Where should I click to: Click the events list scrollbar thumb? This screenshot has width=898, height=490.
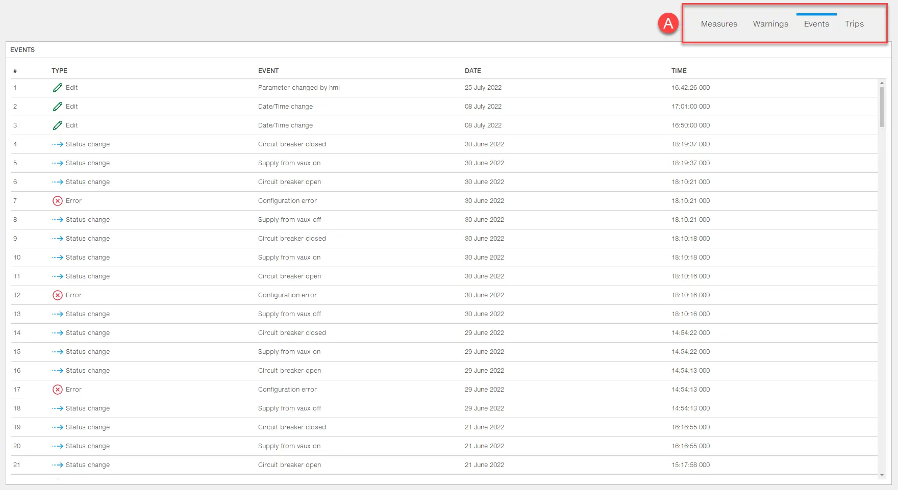(x=882, y=107)
